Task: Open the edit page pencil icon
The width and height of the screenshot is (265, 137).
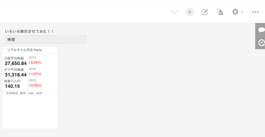Action: point(205,12)
